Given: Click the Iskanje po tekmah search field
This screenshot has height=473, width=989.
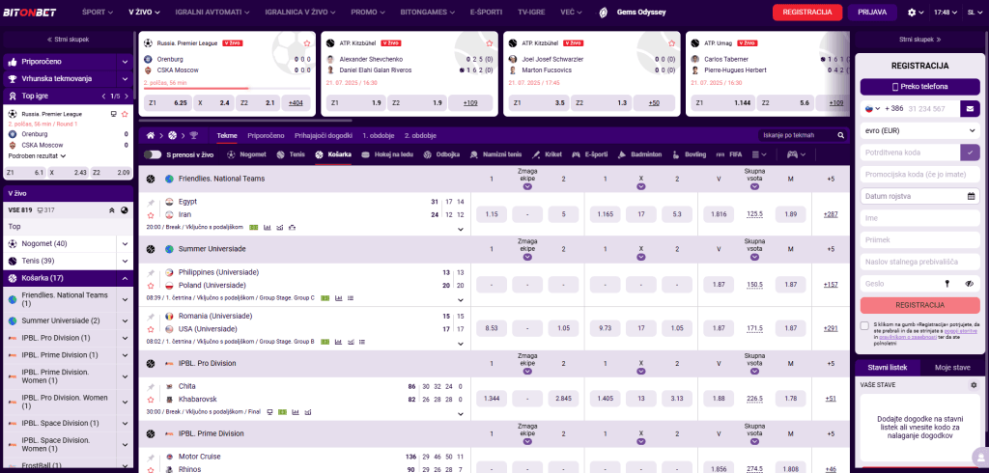Looking at the screenshot, I should (798, 135).
